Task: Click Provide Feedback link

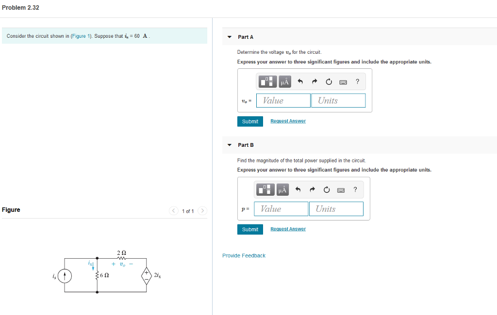Action: coord(244,255)
